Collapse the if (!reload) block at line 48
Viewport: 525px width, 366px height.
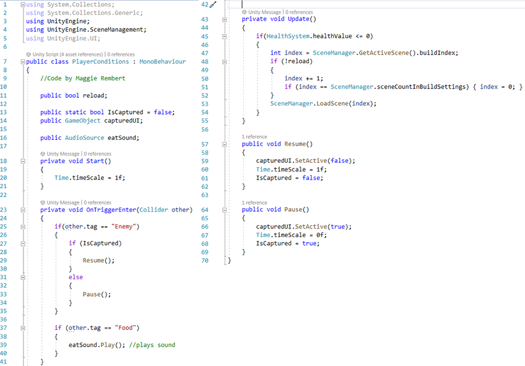(224, 61)
